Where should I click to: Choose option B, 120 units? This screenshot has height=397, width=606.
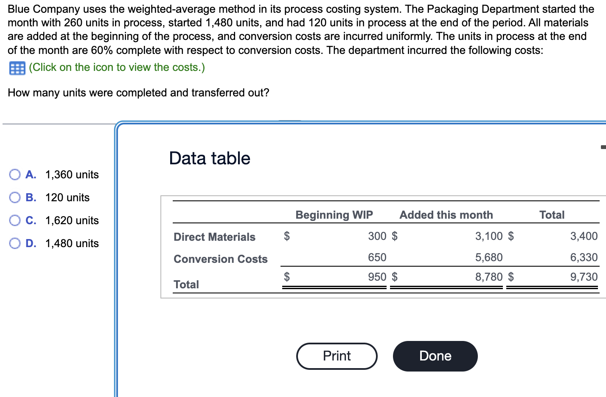coord(15,197)
